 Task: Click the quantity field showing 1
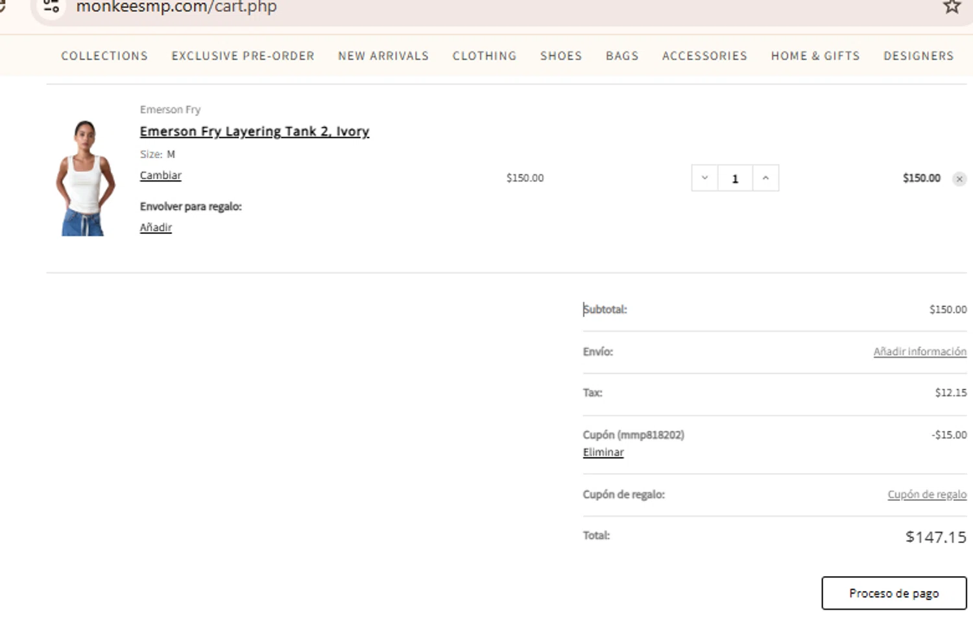[x=735, y=178]
